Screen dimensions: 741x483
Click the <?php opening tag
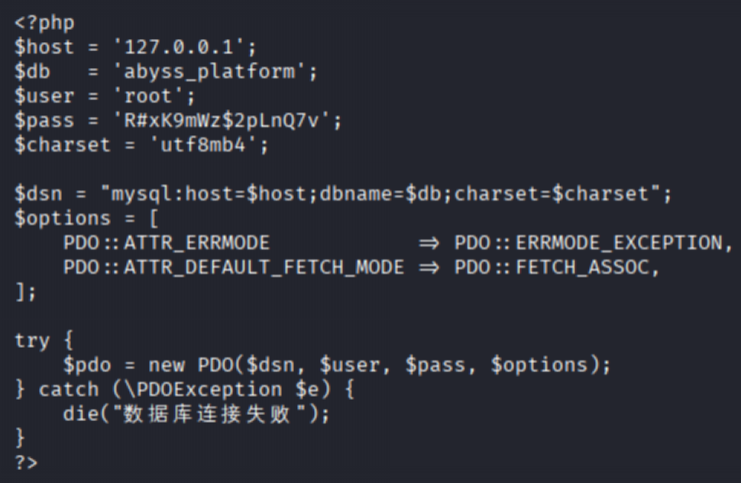pos(44,23)
